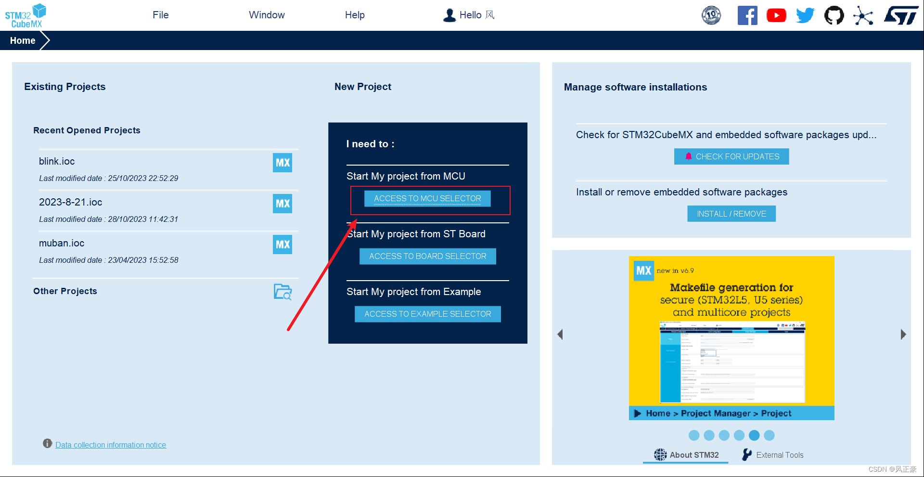
Task: Open the Window menu
Action: [x=267, y=15]
